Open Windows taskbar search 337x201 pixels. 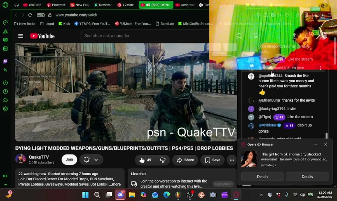pyautogui.click(x=97, y=195)
